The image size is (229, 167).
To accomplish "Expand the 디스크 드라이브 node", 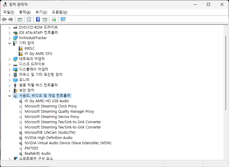I will pyautogui.click(x=9, y=65).
